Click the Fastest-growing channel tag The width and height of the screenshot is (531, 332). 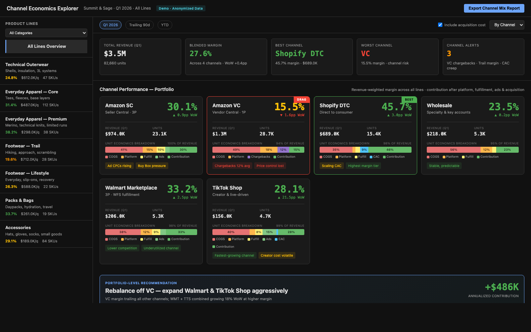(x=234, y=255)
